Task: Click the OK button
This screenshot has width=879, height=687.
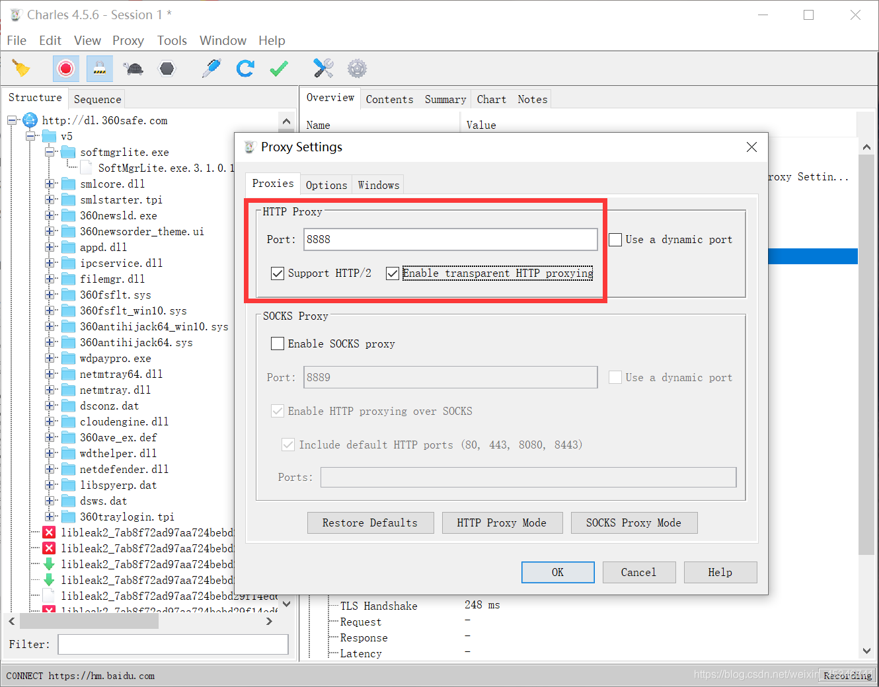Action: point(558,572)
